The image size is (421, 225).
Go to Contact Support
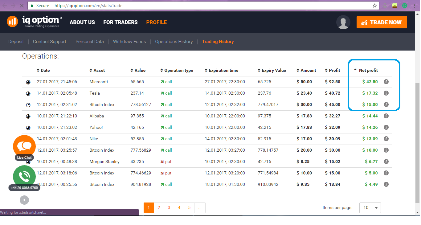pyautogui.click(x=50, y=42)
